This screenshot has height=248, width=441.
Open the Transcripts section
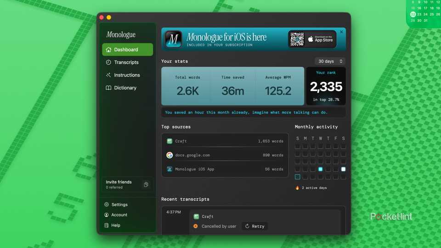point(127,62)
